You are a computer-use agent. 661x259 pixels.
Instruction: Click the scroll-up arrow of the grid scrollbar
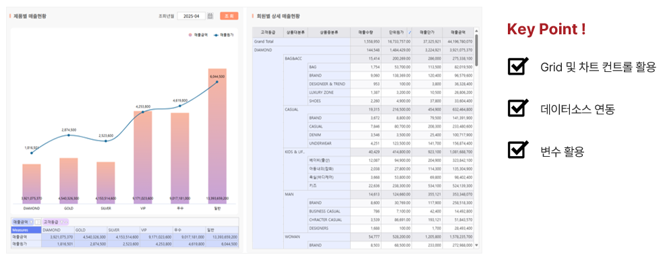pyautogui.click(x=476, y=31)
